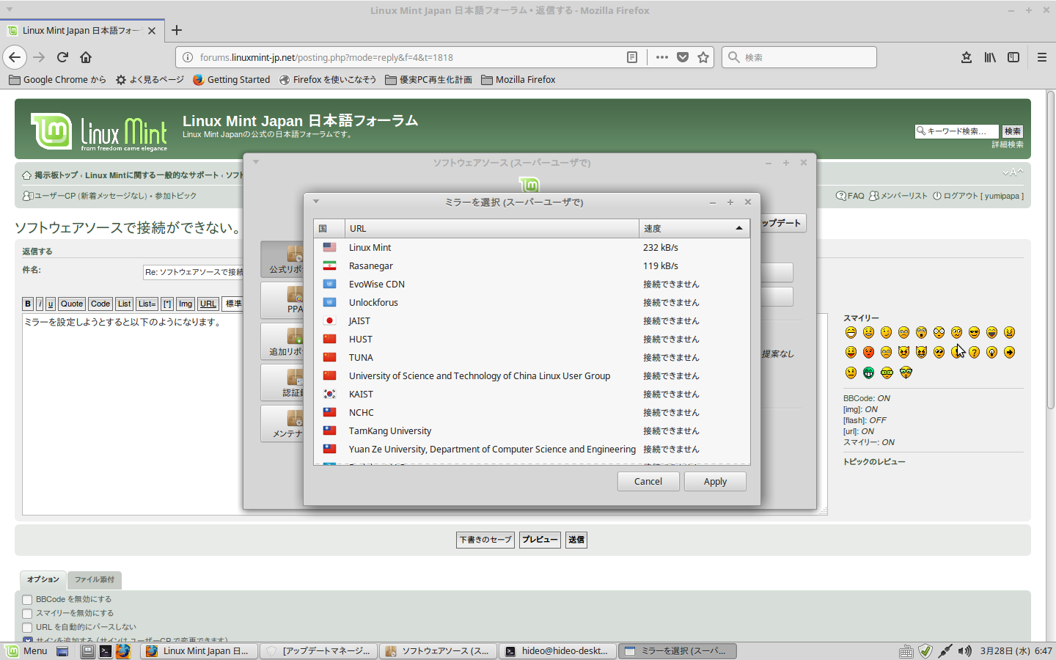Click Apply in mirror selection dialog
Viewport: 1056px width, 660px height.
(715, 481)
